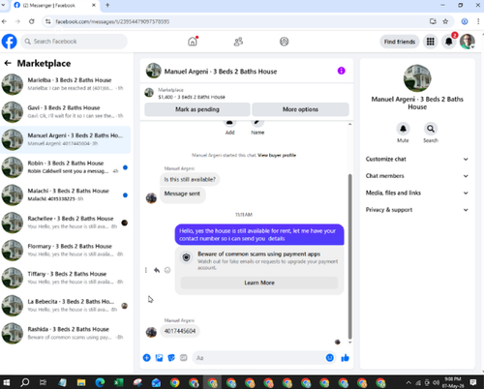The width and height of the screenshot is (484, 389).
Task: Open Windows Start menu
Action: 6,382
